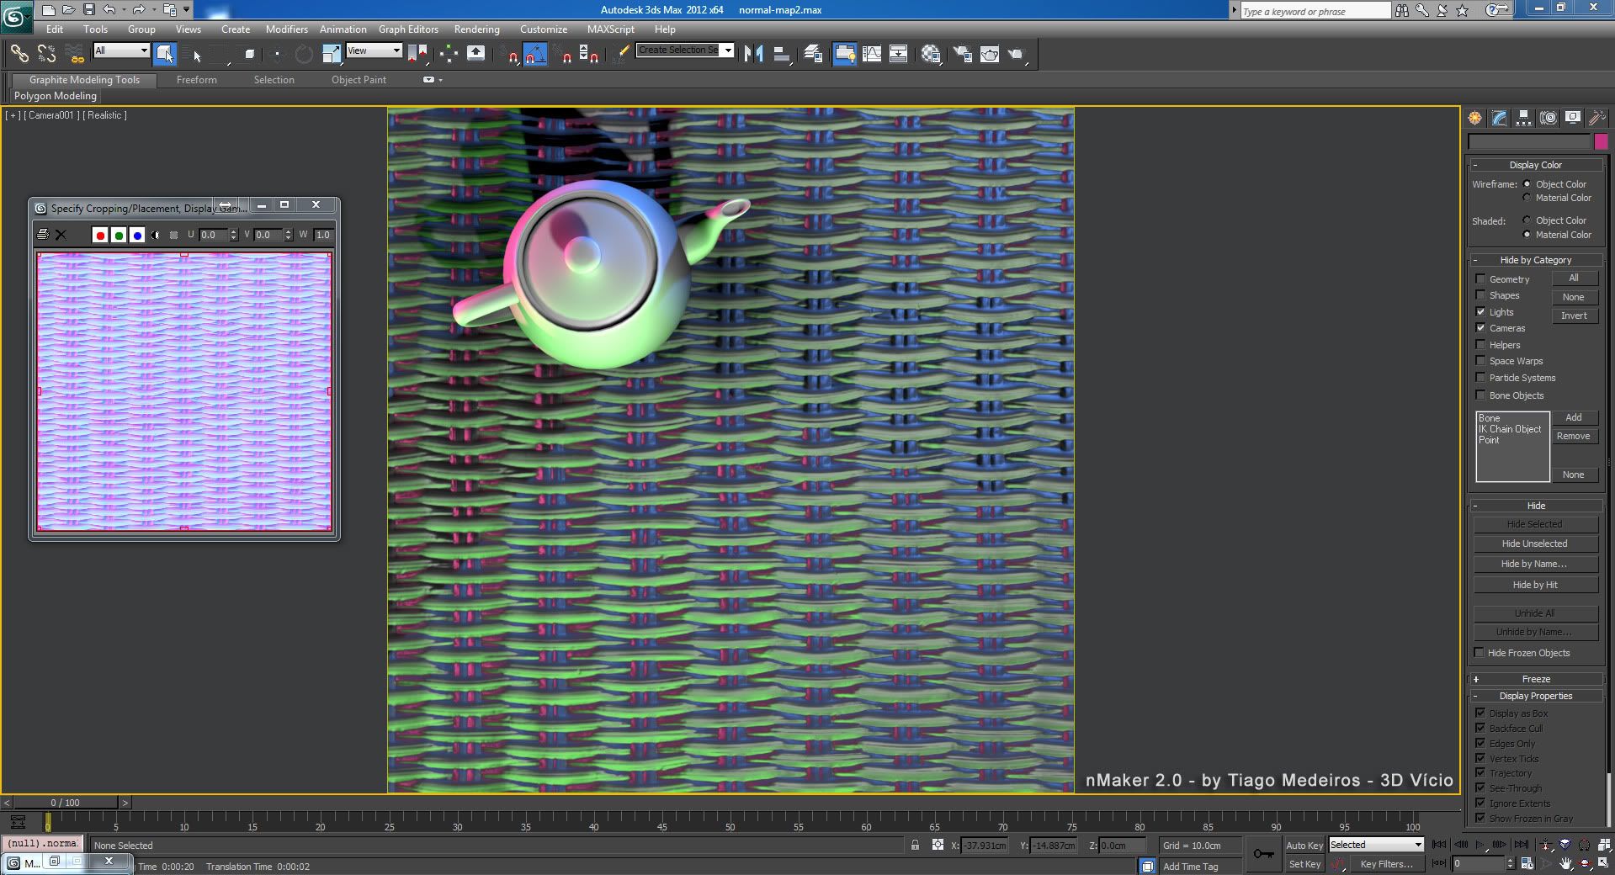The height and width of the screenshot is (875, 1615).
Task: Switch to the Freeform ribbon tab
Action: point(197,80)
